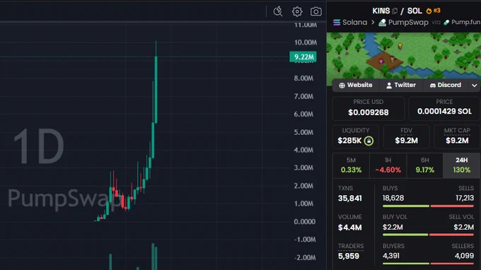Copy KINS token address icon

tap(395, 11)
